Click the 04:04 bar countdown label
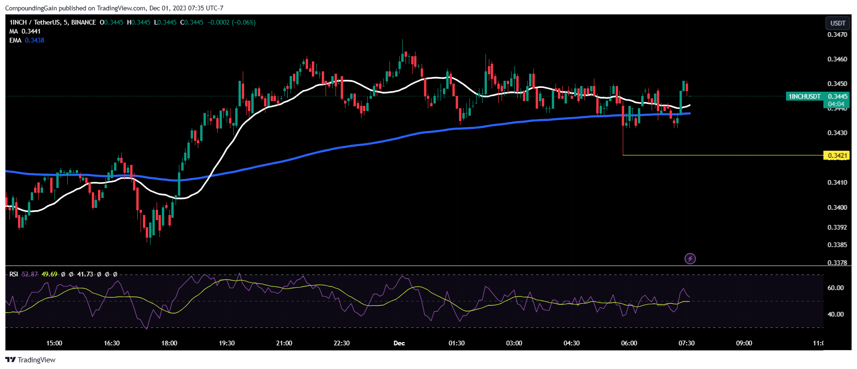Viewport: 857px width, 369px height. pyautogui.click(x=836, y=104)
